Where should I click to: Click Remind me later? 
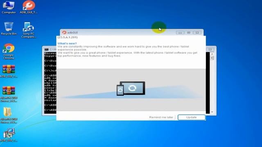[x=161, y=117]
